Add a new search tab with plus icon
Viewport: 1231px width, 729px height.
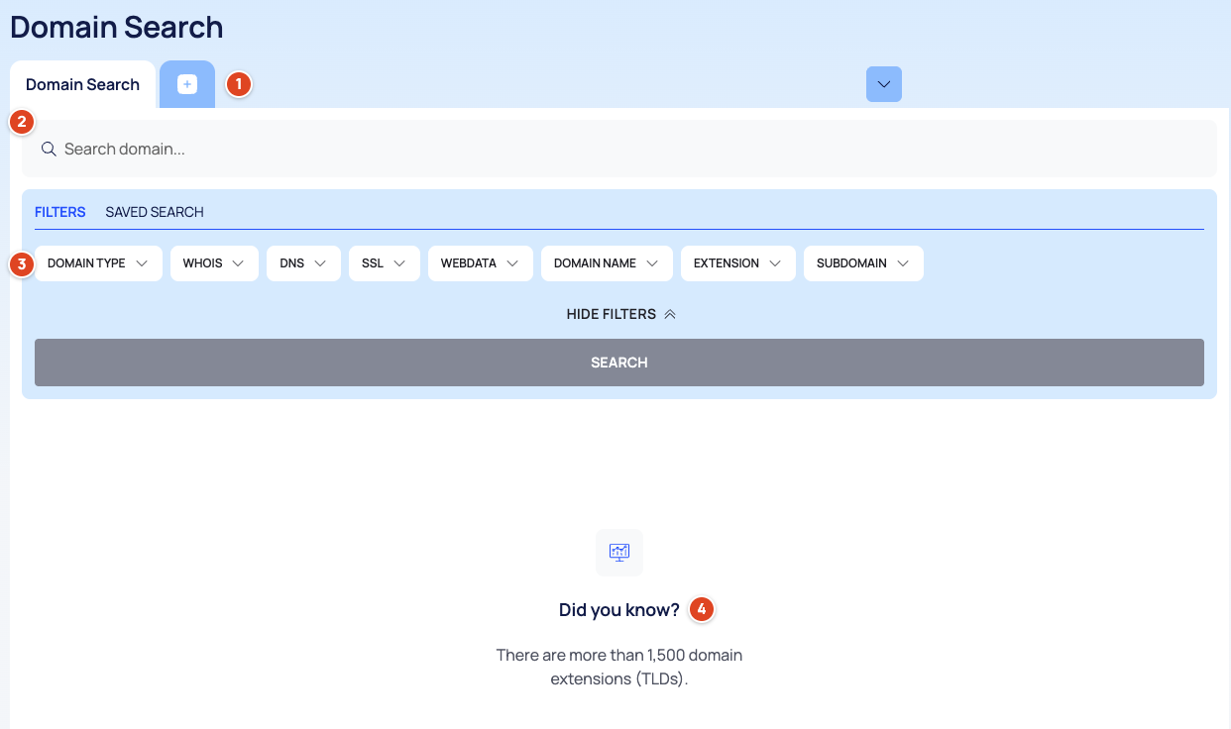pos(187,84)
